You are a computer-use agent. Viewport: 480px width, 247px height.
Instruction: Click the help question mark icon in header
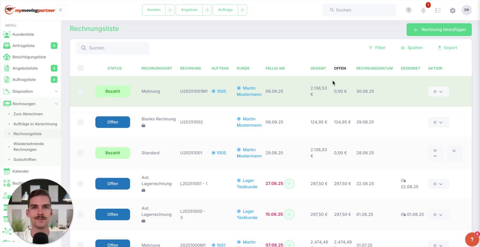[409, 10]
